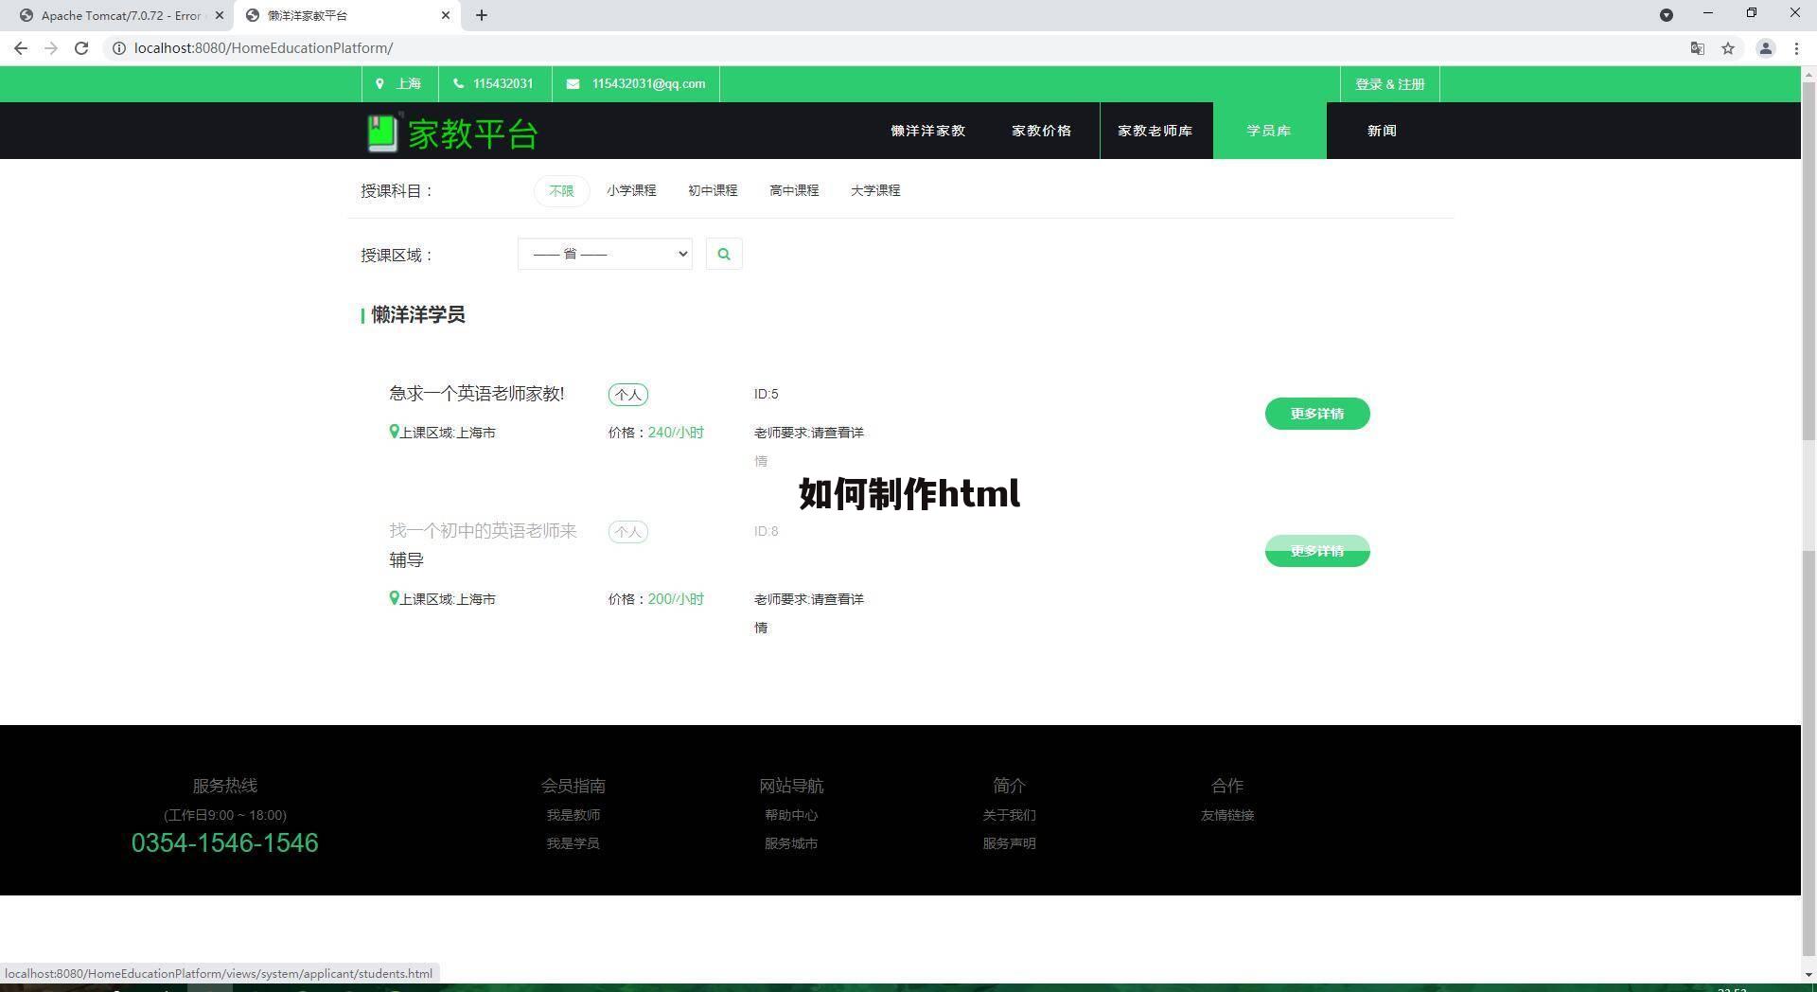Image resolution: width=1817 pixels, height=992 pixels.
Task: Switch to the 家教老师库 navigation item
Action: (x=1155, y=131)
